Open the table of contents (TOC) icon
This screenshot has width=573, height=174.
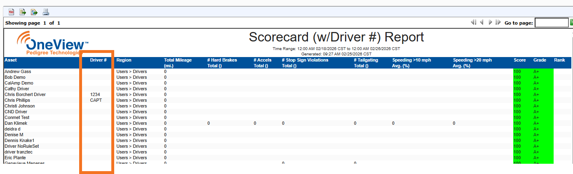[11, 12]
